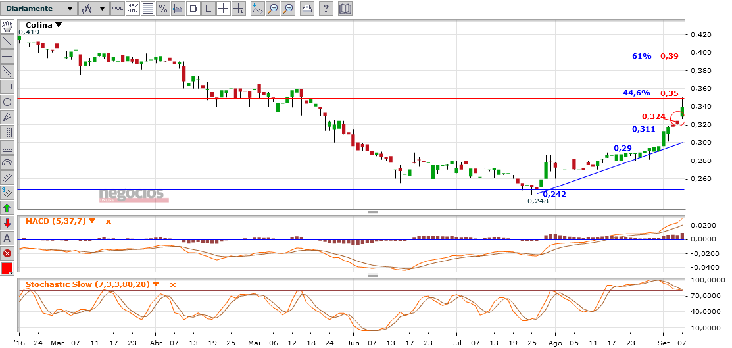Close the Stochastic Slow panel with x
Image resolution: width=732 pixels, height=348 pixels.
pyautogui.click(x=173, y=284)
